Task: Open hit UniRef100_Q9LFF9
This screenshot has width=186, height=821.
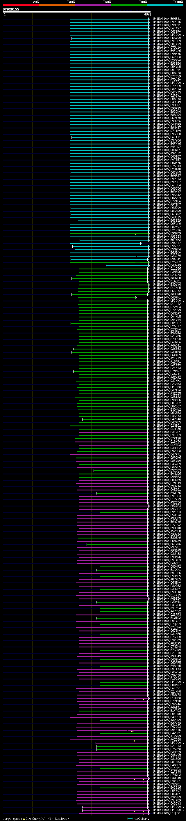Action: (x=167, y=41)
